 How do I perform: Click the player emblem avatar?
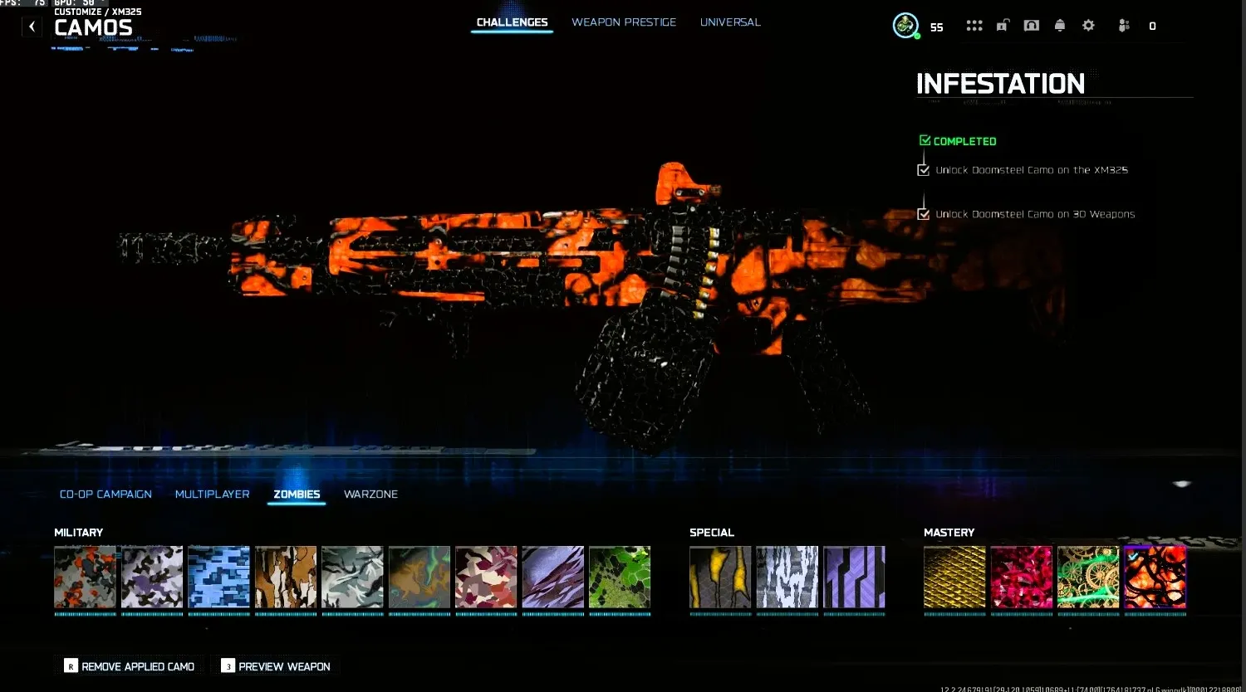pyautogui.click(x=905, y=25)
